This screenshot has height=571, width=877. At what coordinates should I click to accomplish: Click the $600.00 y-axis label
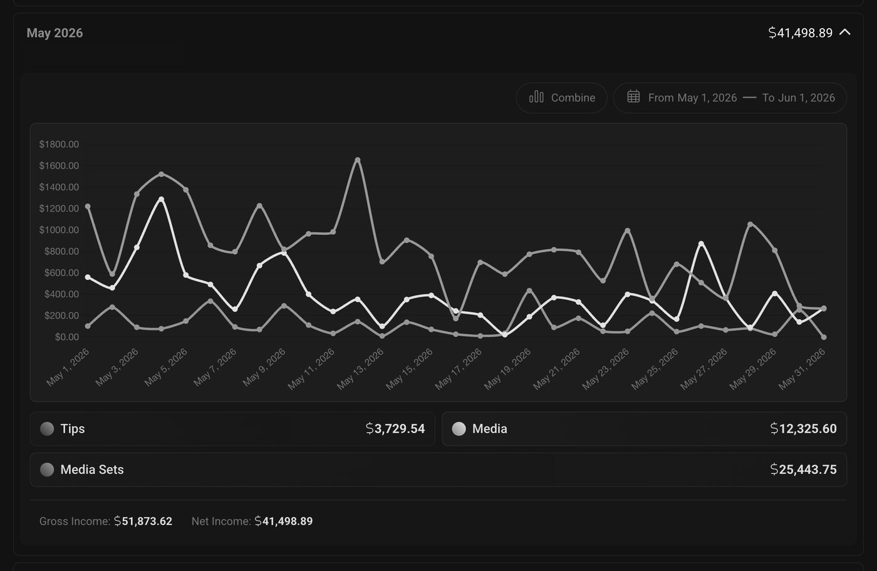point(61,273)
